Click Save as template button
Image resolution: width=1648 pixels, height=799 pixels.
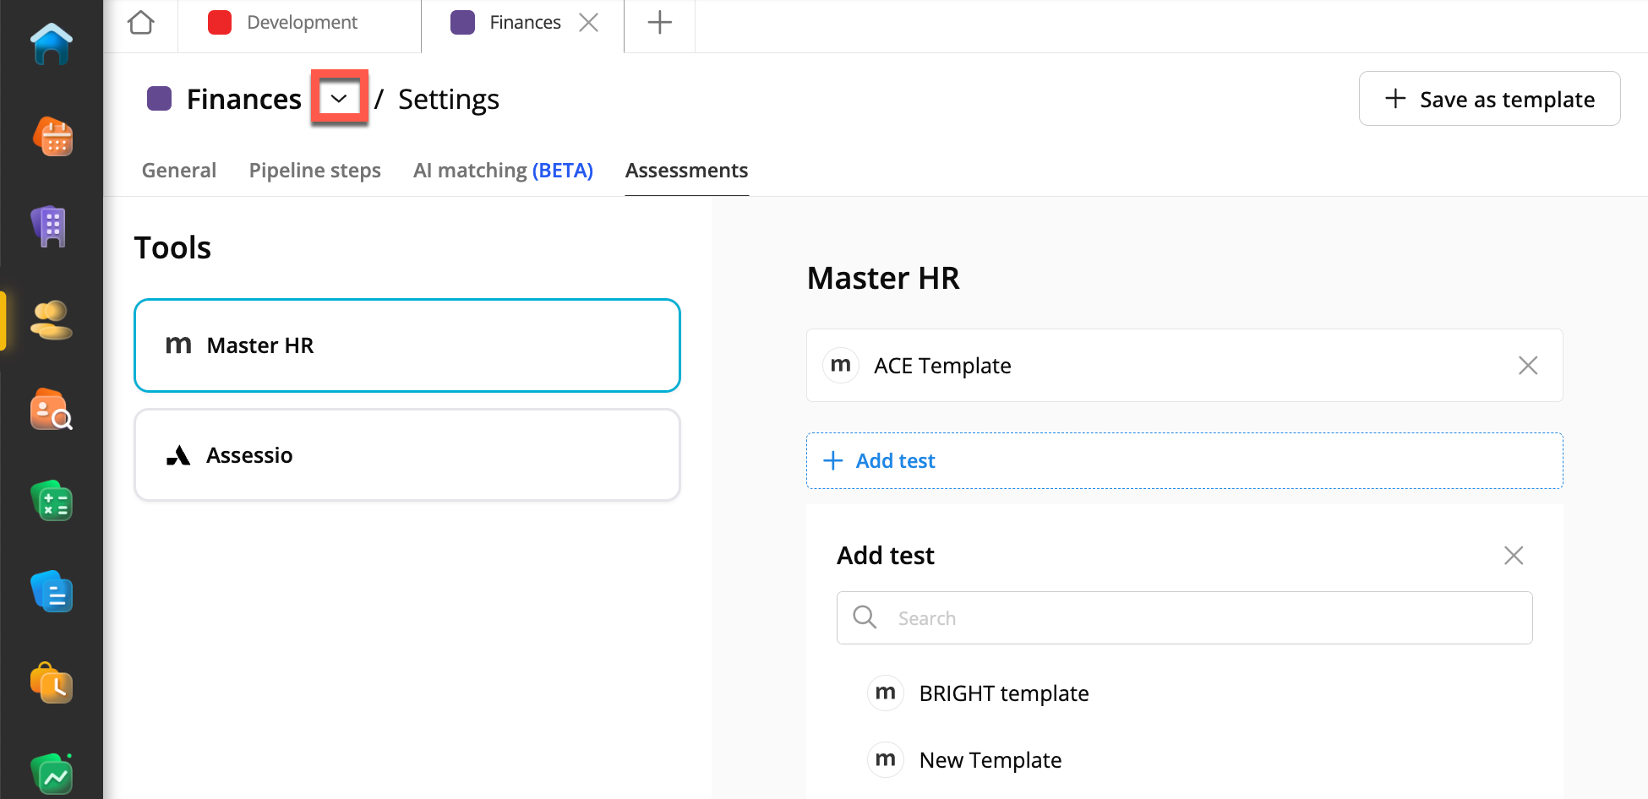pyautogui.click(x=1489, y=99)
